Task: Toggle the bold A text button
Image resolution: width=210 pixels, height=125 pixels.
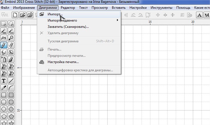Action: pos(200,15)
